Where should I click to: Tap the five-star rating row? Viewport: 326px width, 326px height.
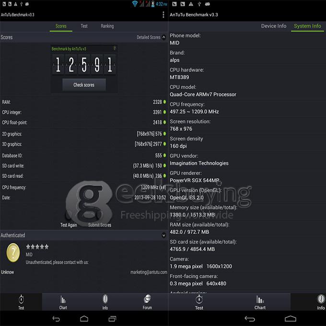pos(37,247)
